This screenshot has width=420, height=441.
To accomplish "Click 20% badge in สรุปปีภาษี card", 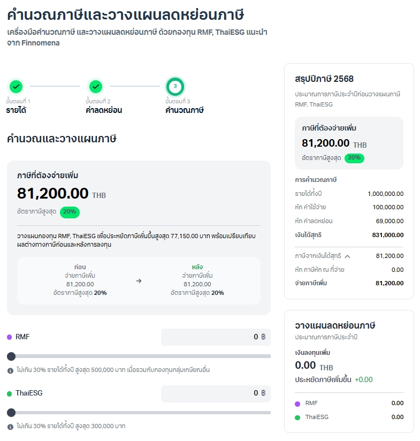I will tap(354, 158).
